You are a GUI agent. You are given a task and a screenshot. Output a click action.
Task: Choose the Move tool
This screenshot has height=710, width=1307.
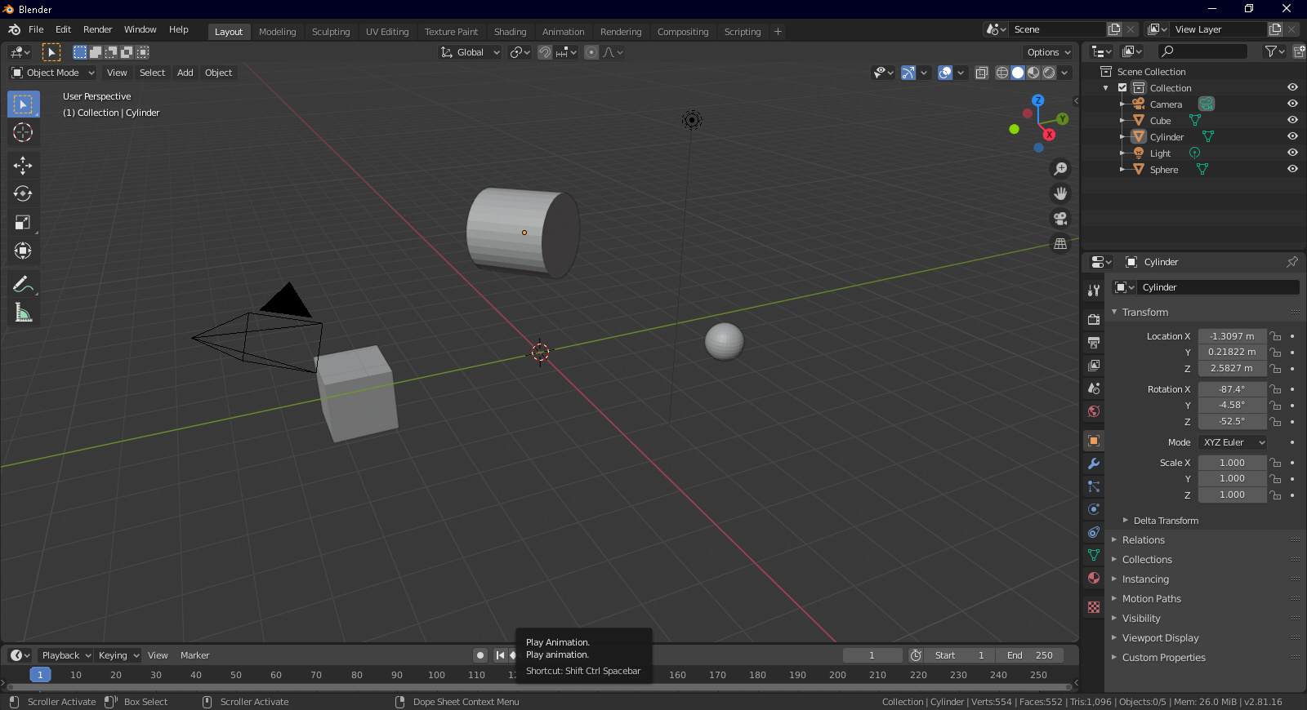(x=23, y=166)
